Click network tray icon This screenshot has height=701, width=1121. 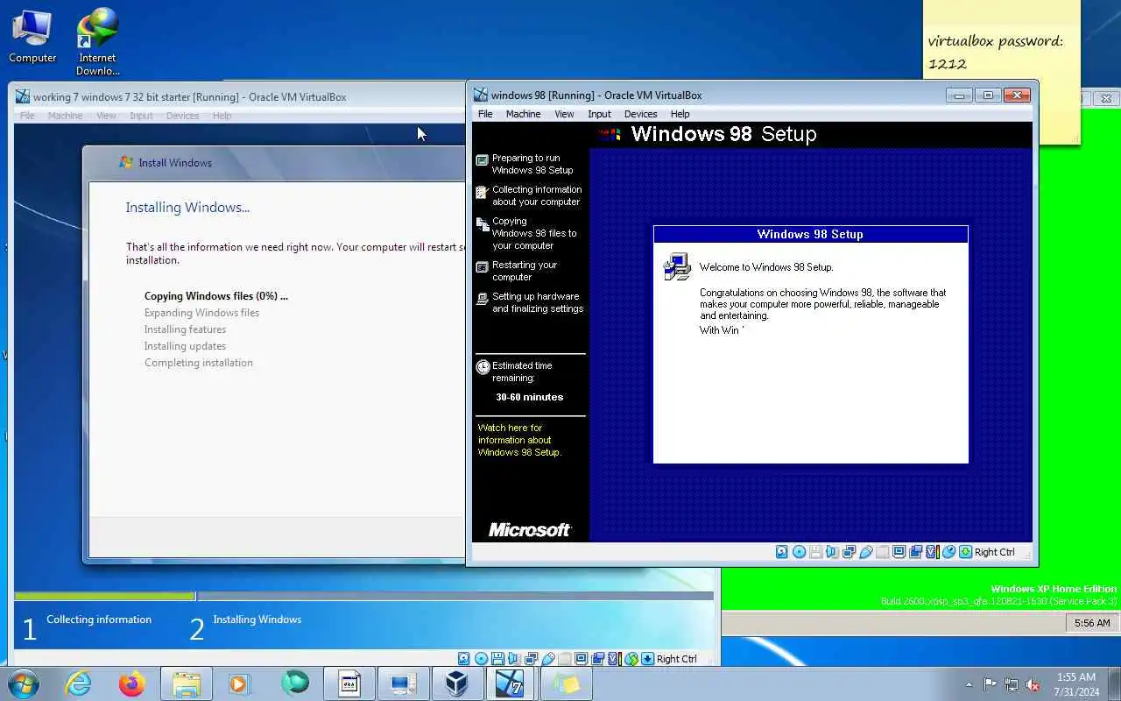pyautogui.click(x=1012, y=684)
